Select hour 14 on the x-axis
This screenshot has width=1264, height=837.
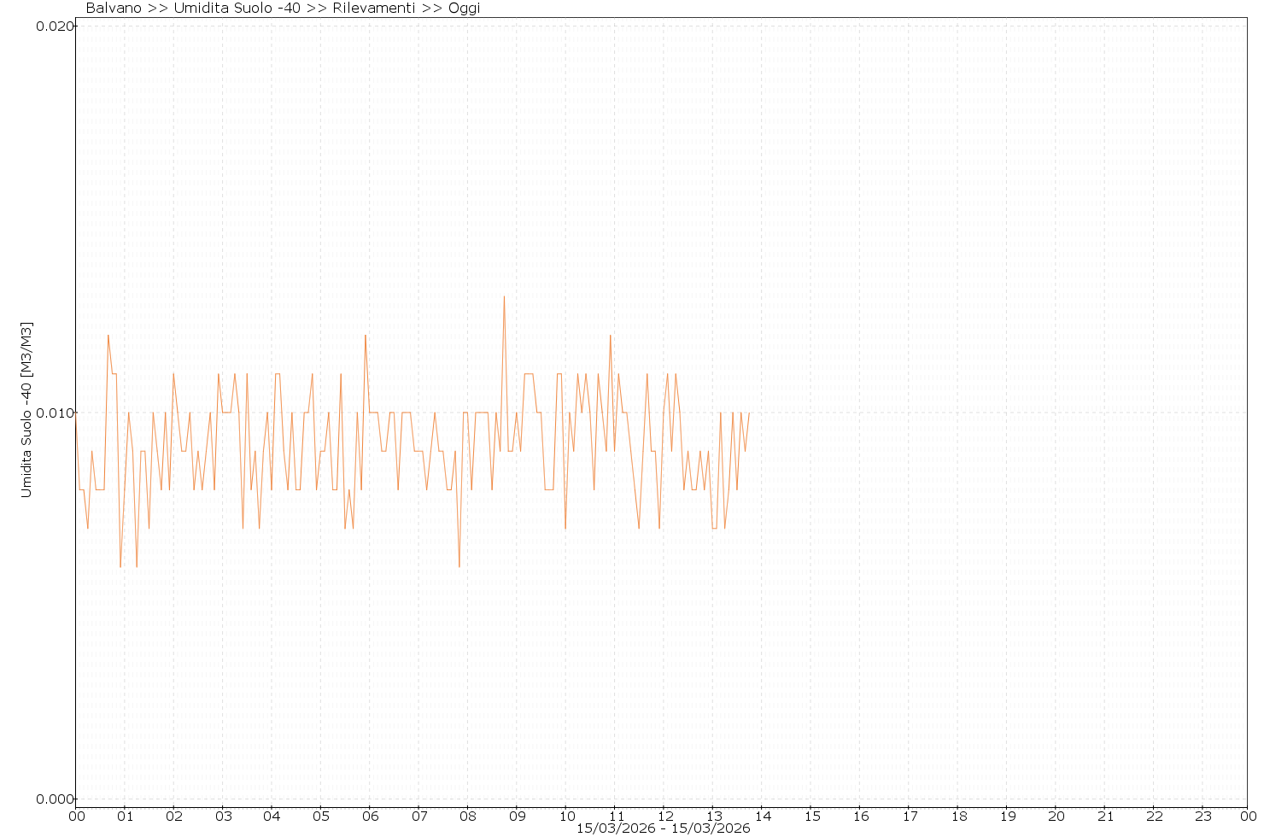pyautogui.click(x=763, y=816)
